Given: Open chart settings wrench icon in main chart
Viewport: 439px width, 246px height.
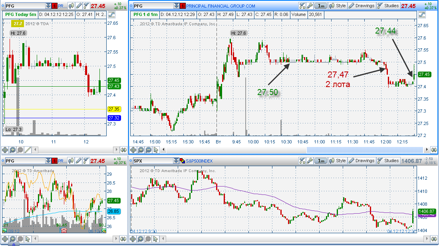Looking at the screenshot, I should 309,6.
